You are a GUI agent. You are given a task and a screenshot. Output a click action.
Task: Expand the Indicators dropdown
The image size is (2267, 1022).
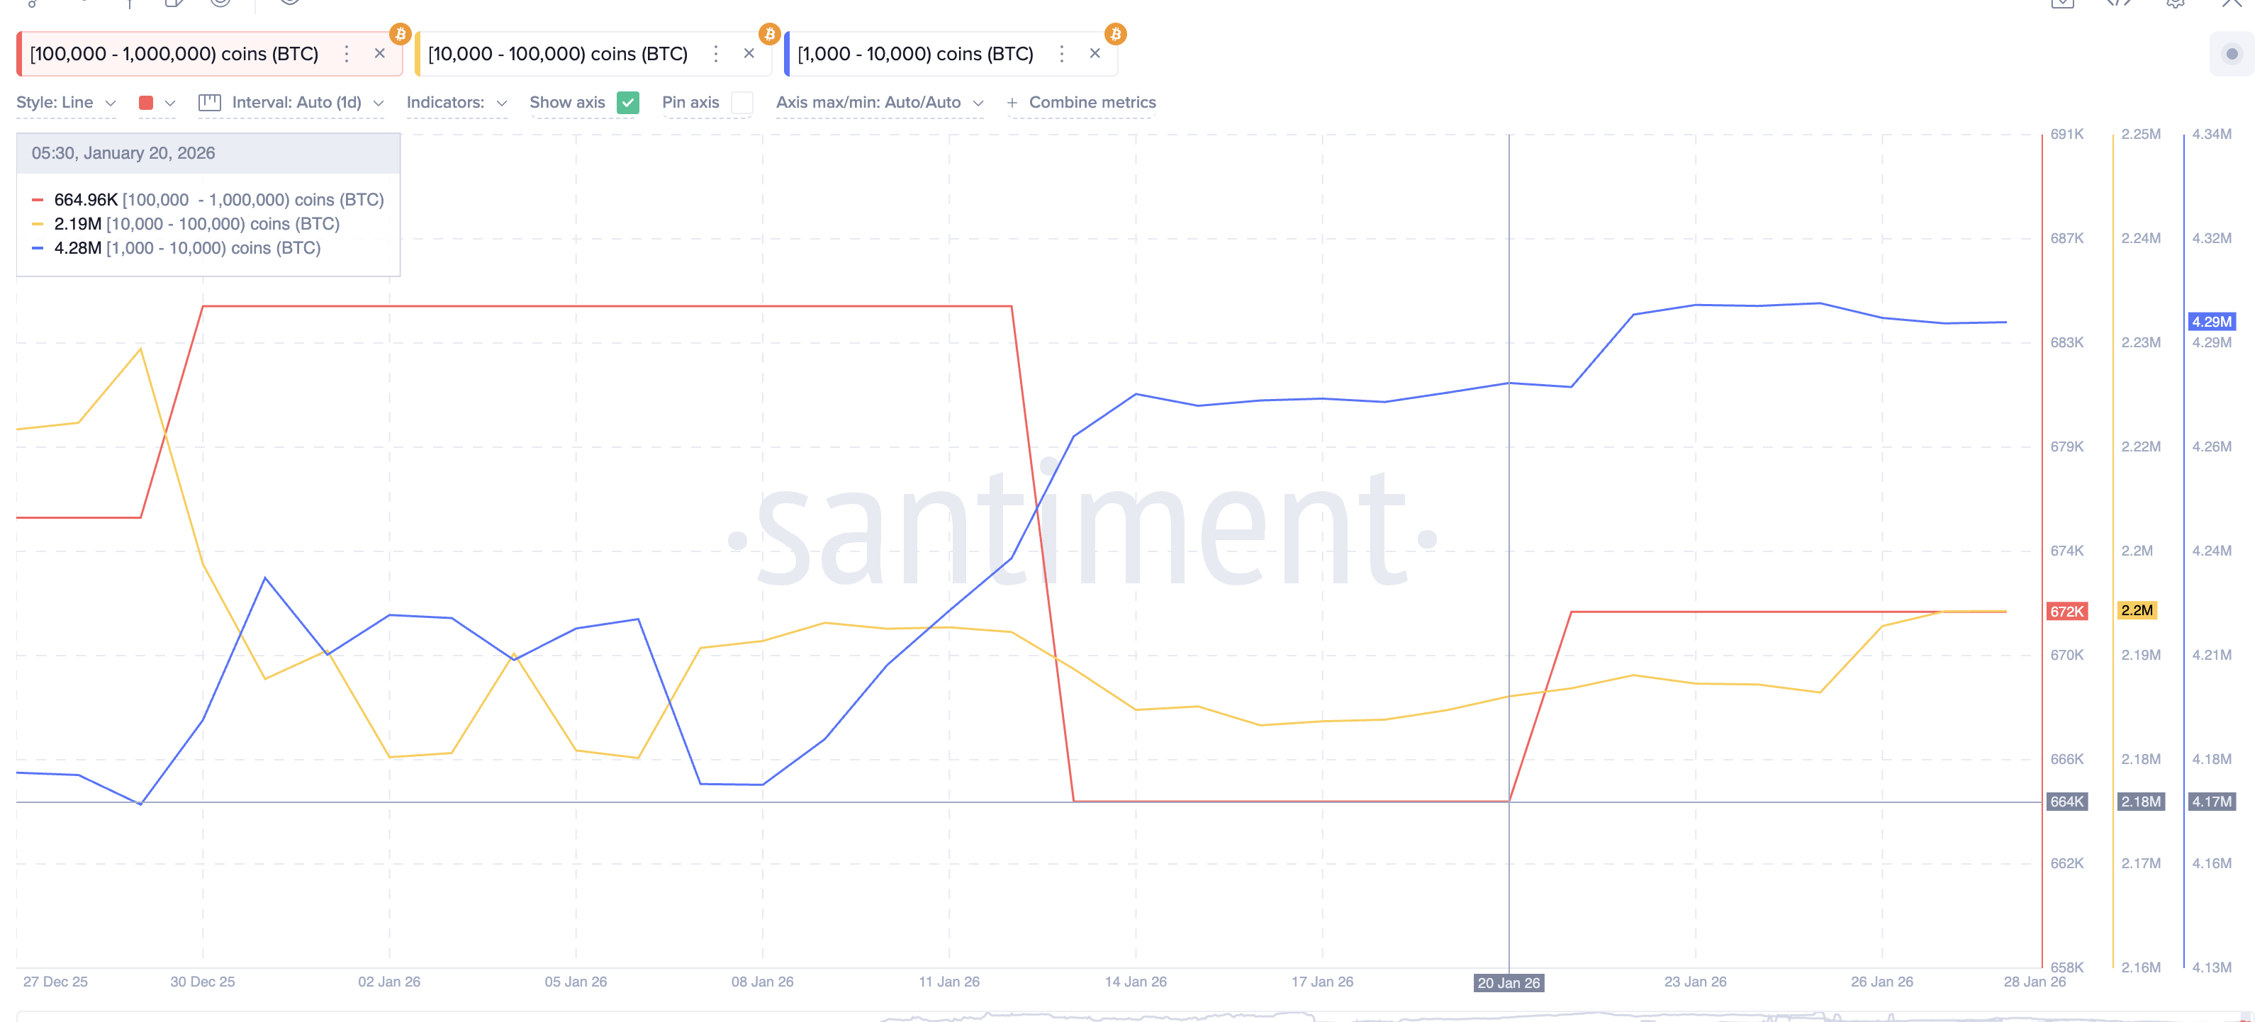pyautogui.click(x=456, y=103)
